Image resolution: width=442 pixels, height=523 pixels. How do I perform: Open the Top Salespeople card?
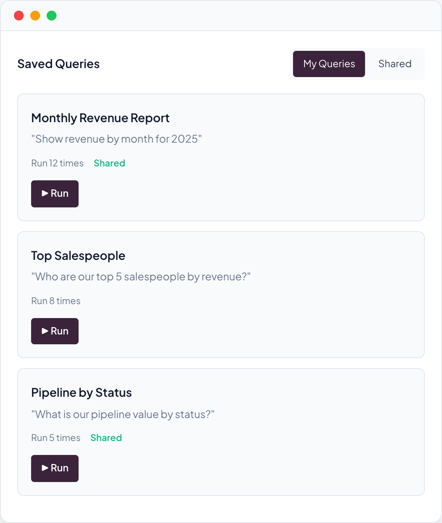click(221, 255)
